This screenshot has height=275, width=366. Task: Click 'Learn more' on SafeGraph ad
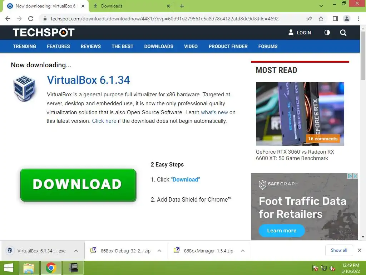[282, 231]
